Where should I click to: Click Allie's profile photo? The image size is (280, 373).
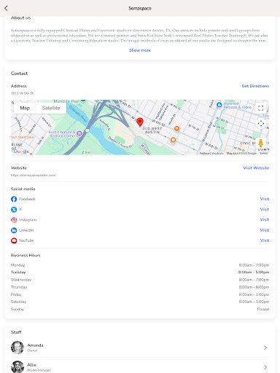17,367
